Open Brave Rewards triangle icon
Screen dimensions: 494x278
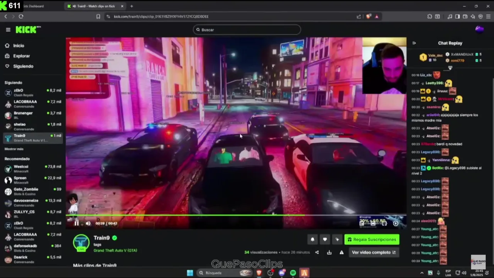pyautogui.click(x=377, y=17)
